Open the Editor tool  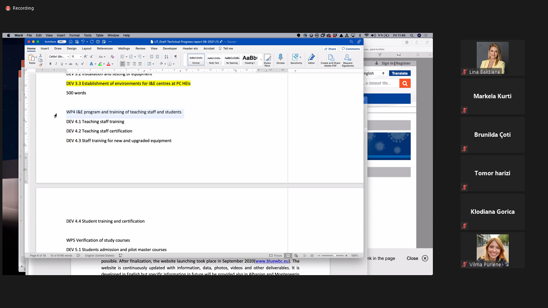point(311,59)
